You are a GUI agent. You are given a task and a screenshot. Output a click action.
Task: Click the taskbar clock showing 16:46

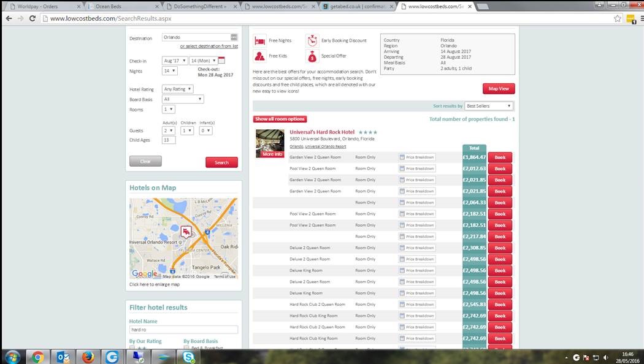627,357
